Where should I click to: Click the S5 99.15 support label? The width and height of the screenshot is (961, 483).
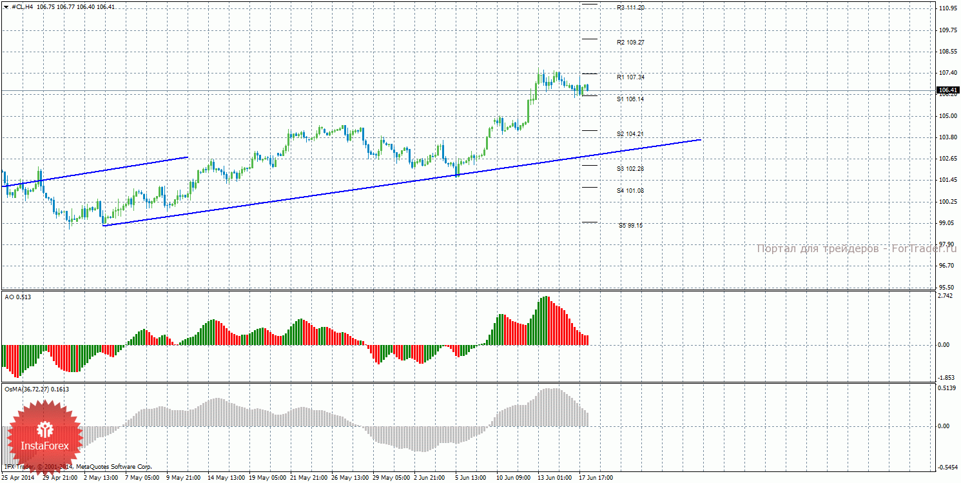coord(630,226)
